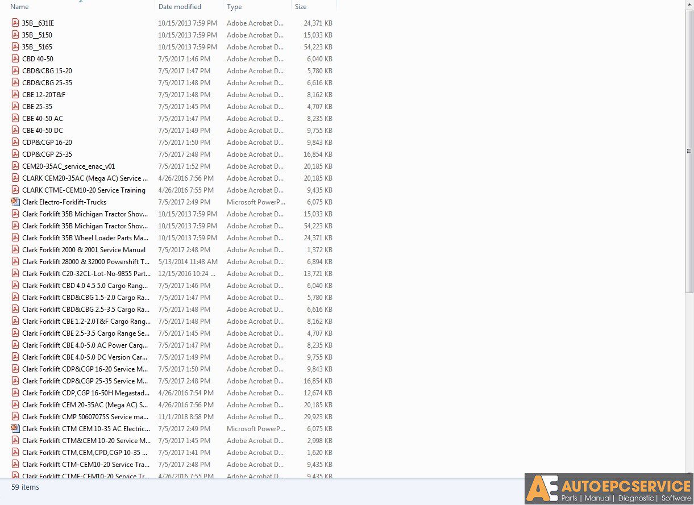Click the '59 items' status bar text
694x505 pixels.
pyautogui.click(x=25, y=487)
